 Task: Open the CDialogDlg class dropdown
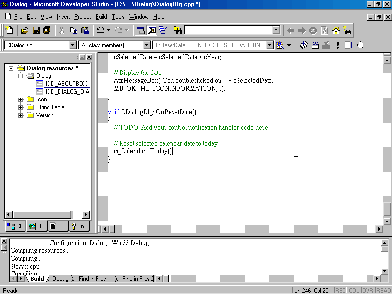[73, 45]
